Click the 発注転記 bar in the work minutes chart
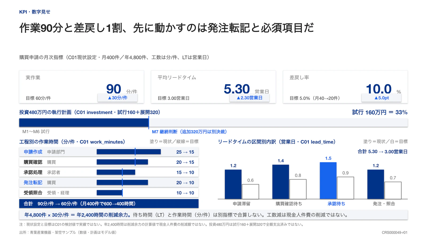427x240 pixels. (x=122, y=182)
